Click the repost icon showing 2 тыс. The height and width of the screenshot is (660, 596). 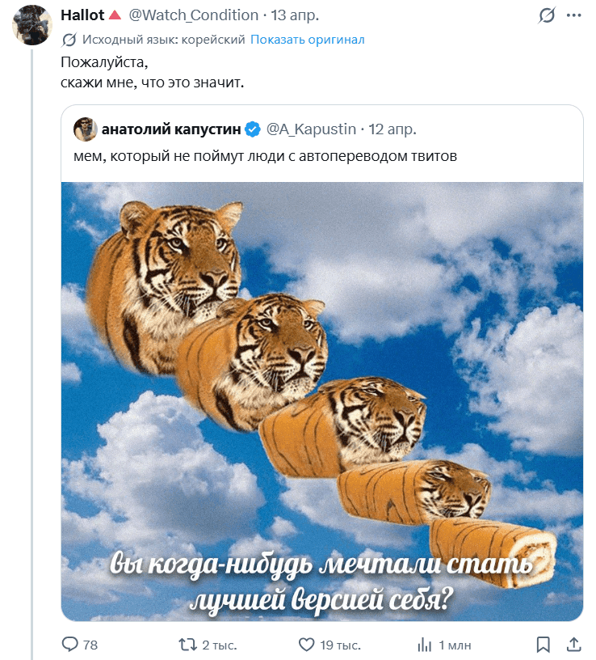187,645
